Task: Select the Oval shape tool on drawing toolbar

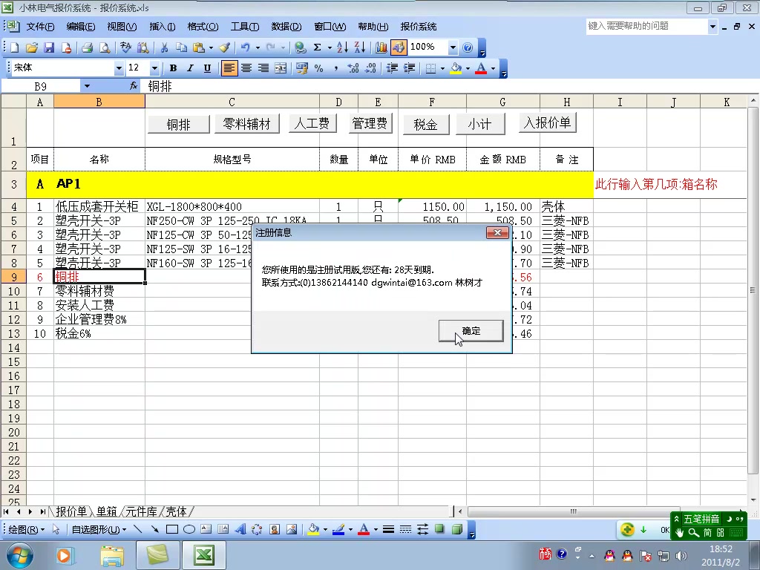Action: pyautogui.click(x=190, y=529)
